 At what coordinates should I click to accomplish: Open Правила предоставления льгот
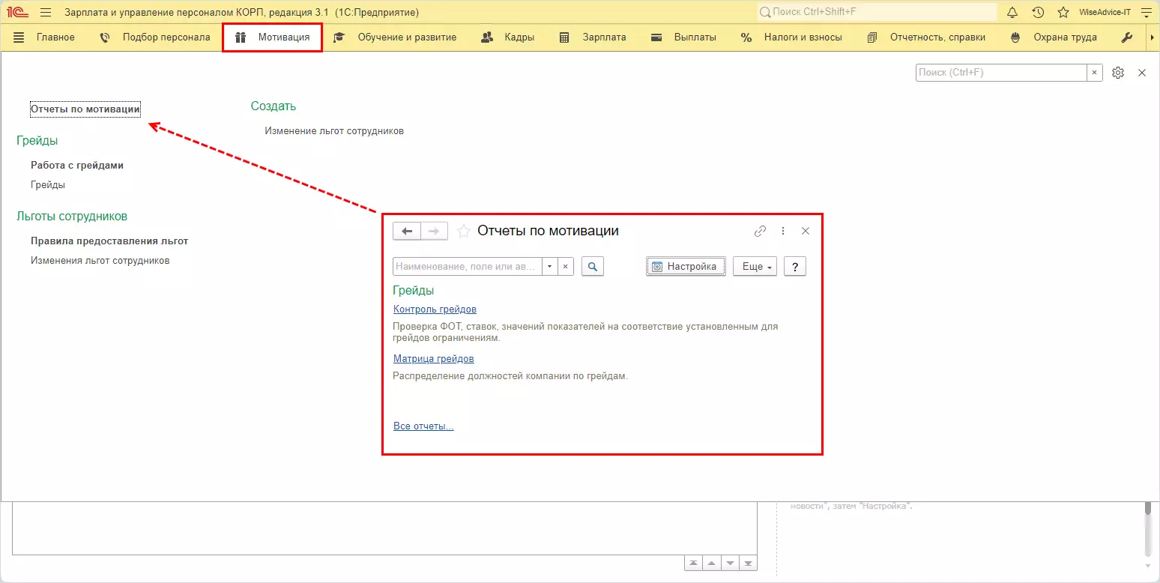(x=109, y=241)
